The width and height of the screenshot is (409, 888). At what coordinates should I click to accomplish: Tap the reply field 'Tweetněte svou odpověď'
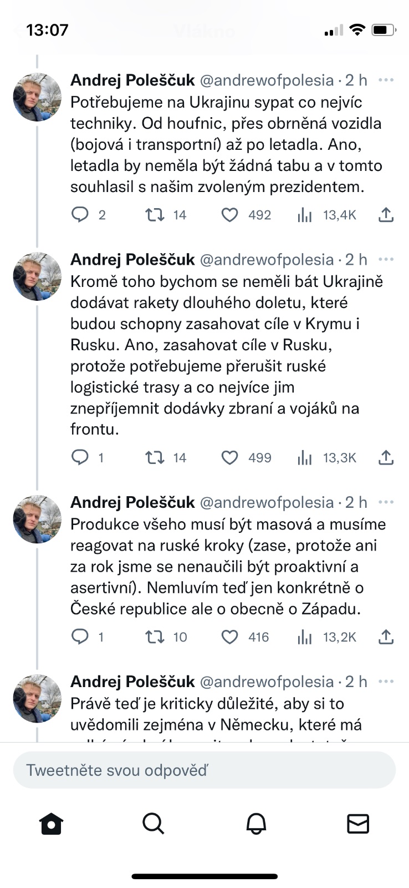tap(204, 770)
